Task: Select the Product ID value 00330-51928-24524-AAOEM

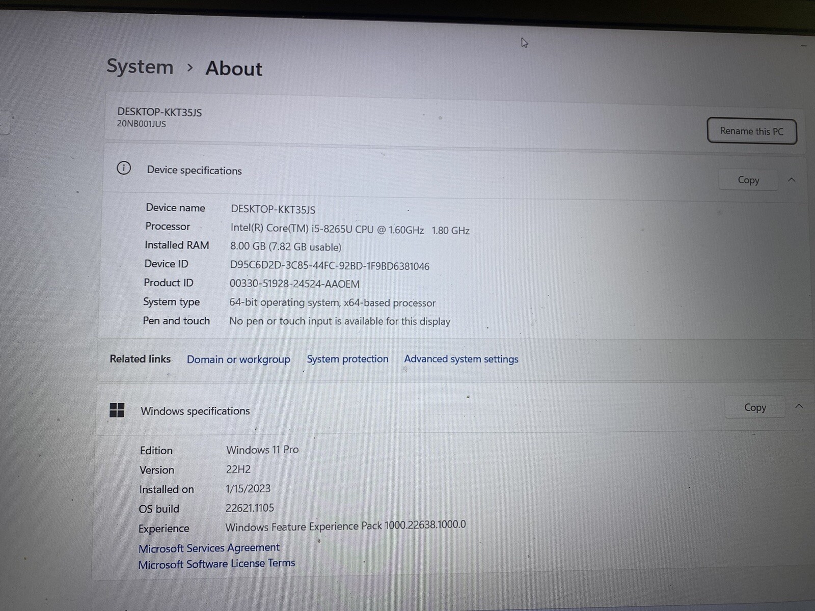Action: [x=294, y=284]
